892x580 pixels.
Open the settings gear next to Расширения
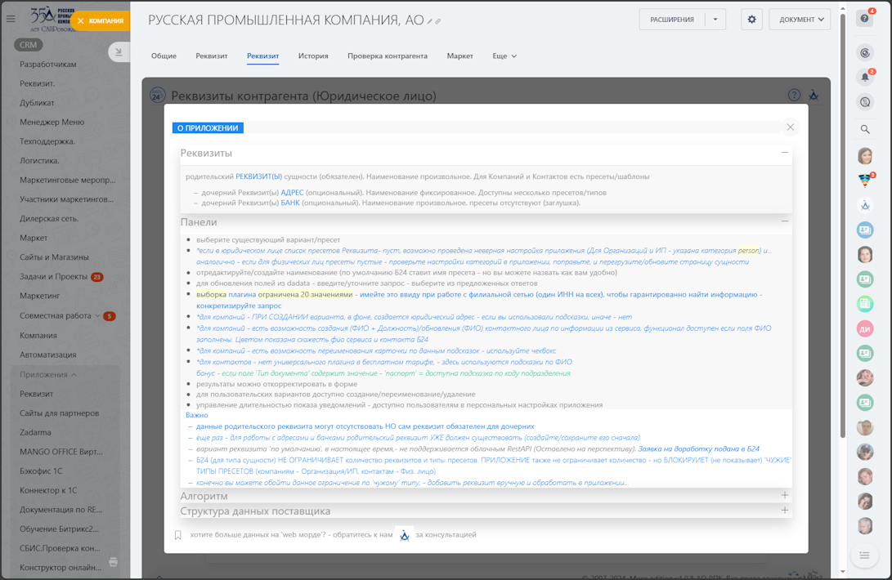tap(751, 20)
